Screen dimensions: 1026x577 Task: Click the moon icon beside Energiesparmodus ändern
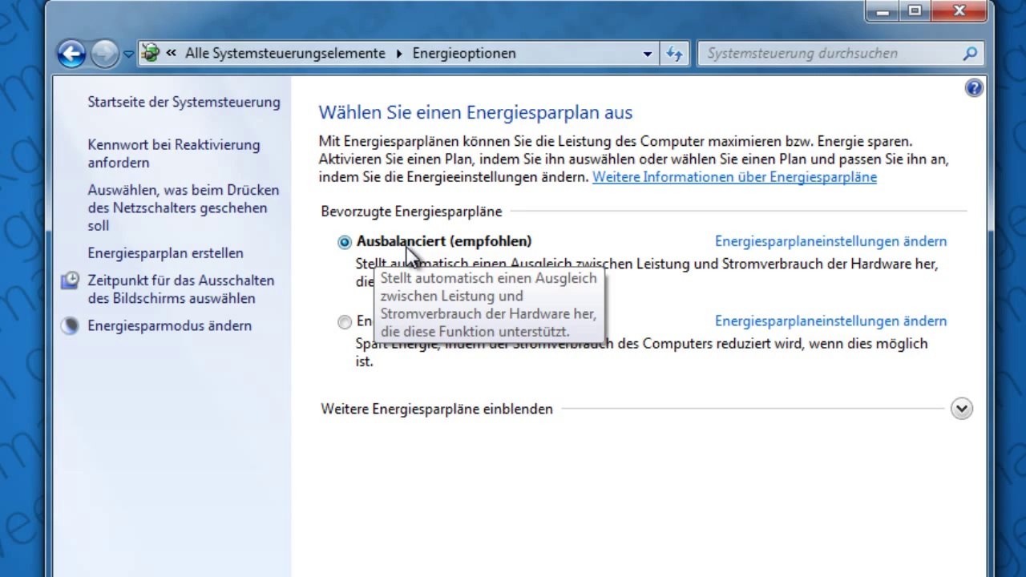[x=71, y=326]
